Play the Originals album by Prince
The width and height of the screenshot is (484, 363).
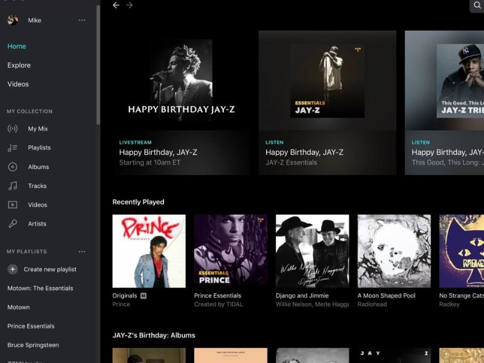pos(149,250)
